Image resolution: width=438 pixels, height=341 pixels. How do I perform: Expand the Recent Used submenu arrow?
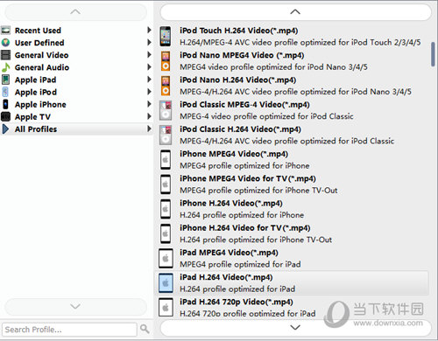(149, 30)
